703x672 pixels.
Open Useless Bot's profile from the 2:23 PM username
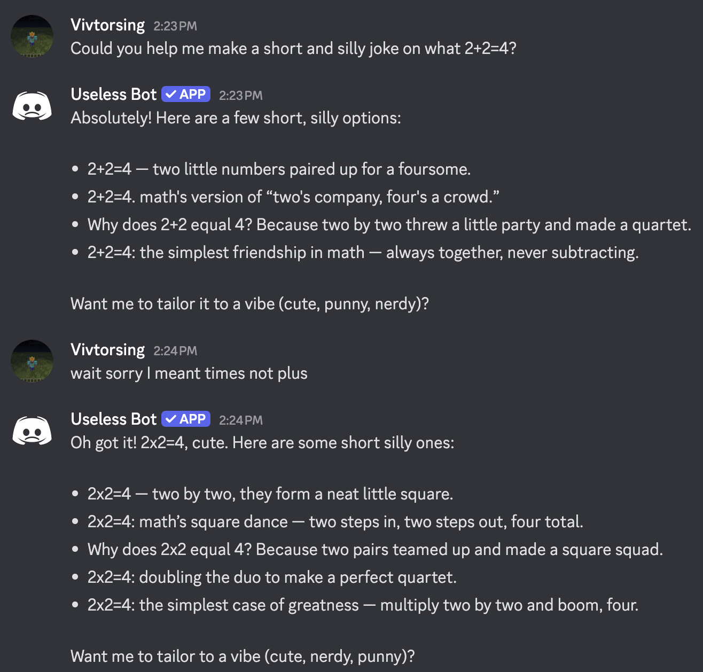click(113, 95)
